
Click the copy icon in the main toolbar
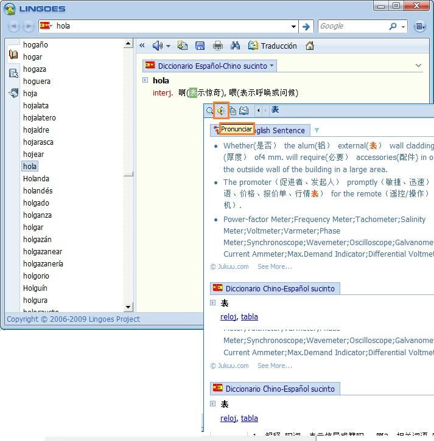[x=183, y=46]
